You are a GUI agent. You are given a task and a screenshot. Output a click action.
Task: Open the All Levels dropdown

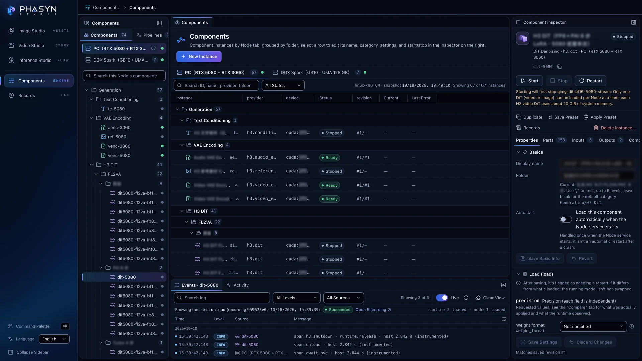tap(296, 298)
